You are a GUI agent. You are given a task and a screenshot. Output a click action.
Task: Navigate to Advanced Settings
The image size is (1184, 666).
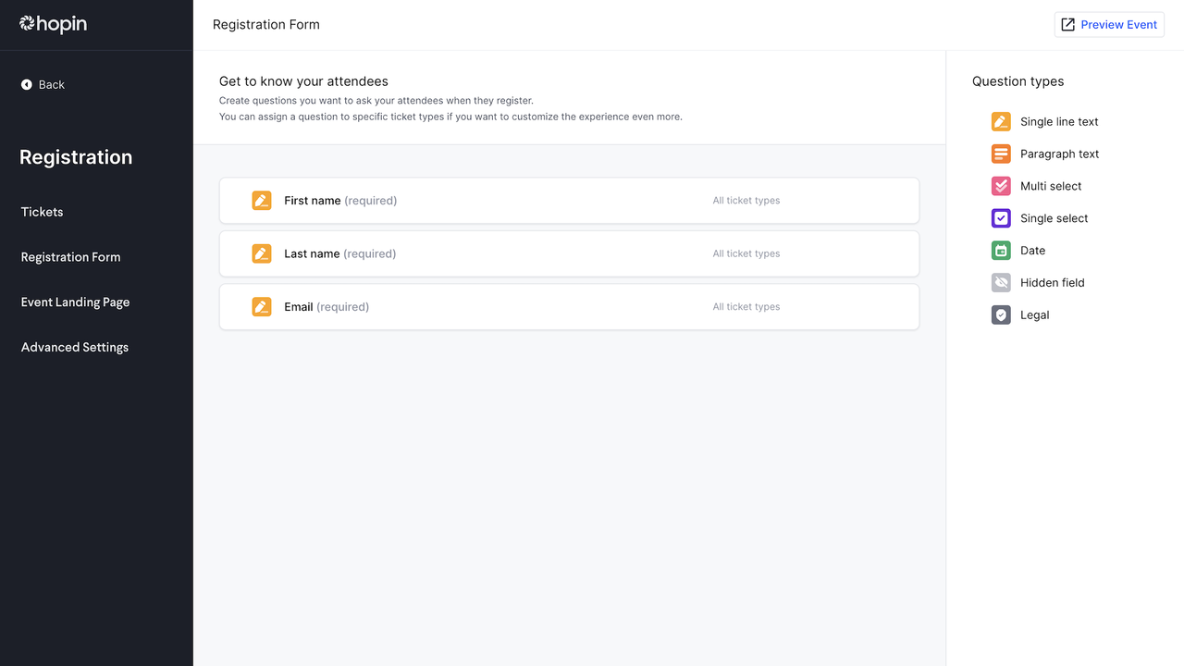click(75, 348)
